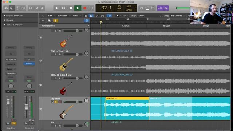Open Smart Controls dial icon
The image size is (233, 131).
tap(31, 8)
